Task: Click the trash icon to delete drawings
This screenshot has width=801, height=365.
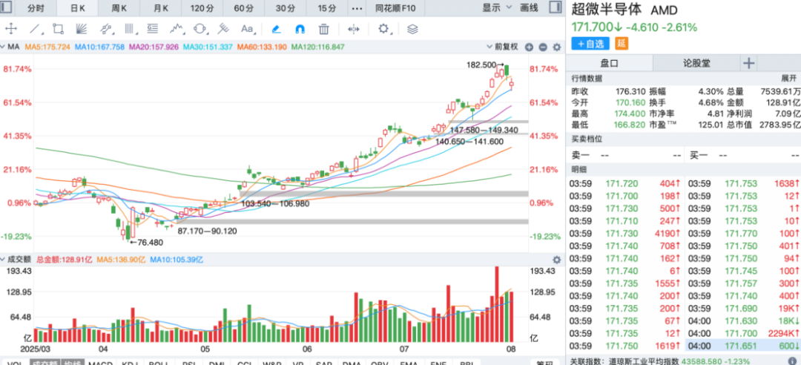Action: click(323, 29)
